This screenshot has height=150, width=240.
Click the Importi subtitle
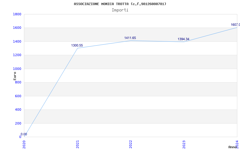pos(120,10)
